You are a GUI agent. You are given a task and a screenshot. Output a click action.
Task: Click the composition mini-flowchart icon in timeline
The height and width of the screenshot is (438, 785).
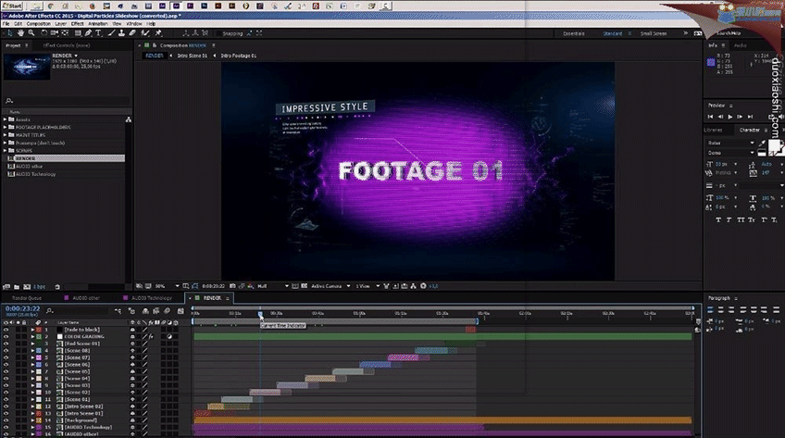coord(118,311)
